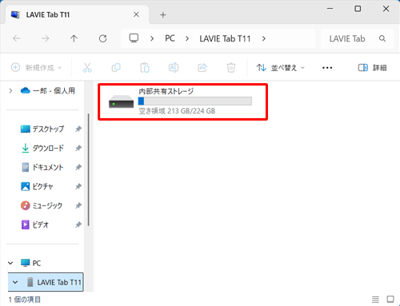Maximize the Explorer window
The height and width of the screenshot is (306, 400).
point(358,9)
